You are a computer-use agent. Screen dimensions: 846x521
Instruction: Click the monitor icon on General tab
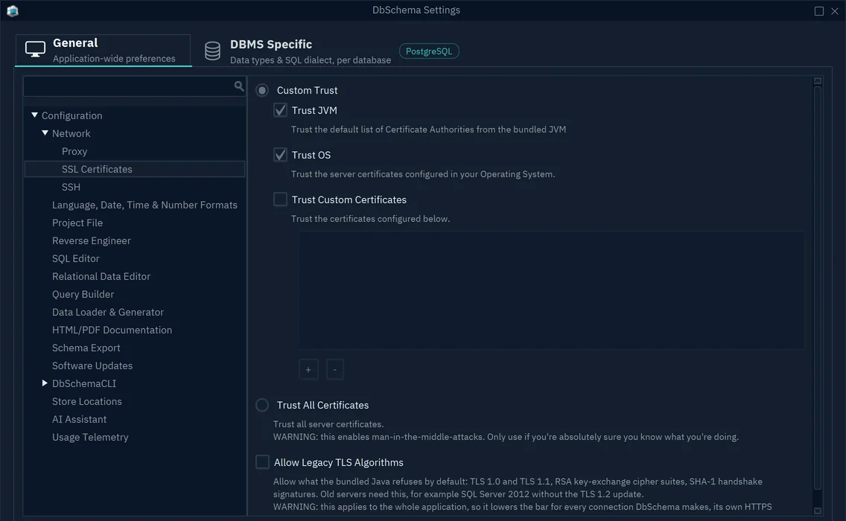(35, 49)
